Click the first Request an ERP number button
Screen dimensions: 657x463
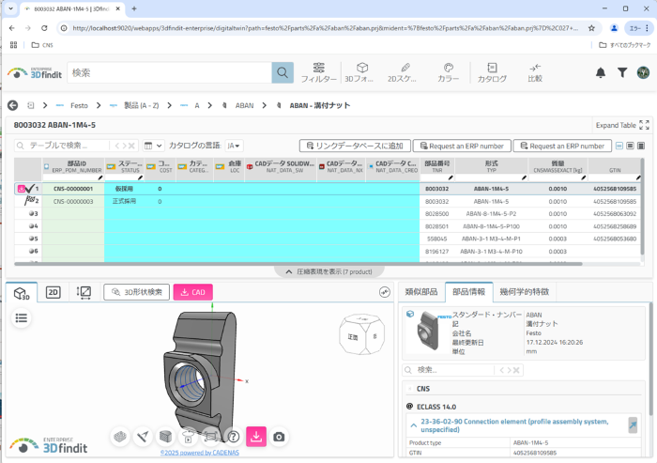pyautogui.click(x=462, y=146)
